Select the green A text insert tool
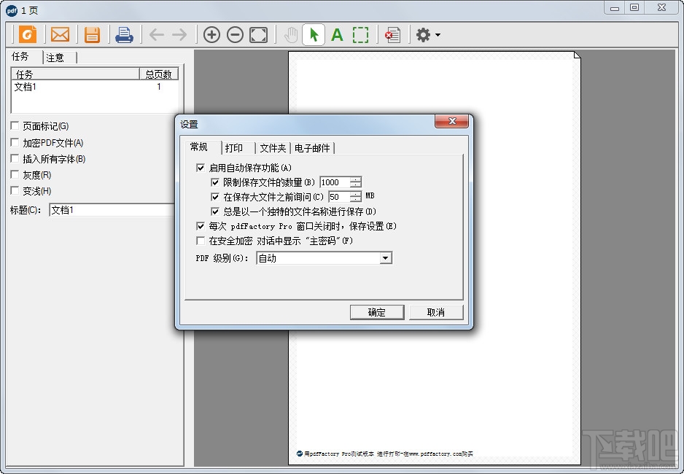This screenshot has height=474, width=684. [337, 34]
